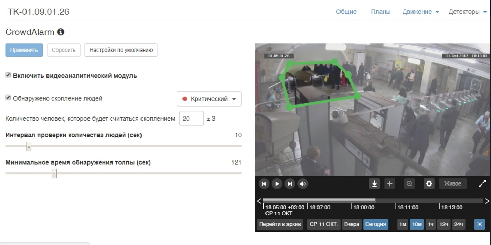Open Критический severity dropdown
Image resolution: width=491 pixels, height=245 pixels.
coord(209,99)
